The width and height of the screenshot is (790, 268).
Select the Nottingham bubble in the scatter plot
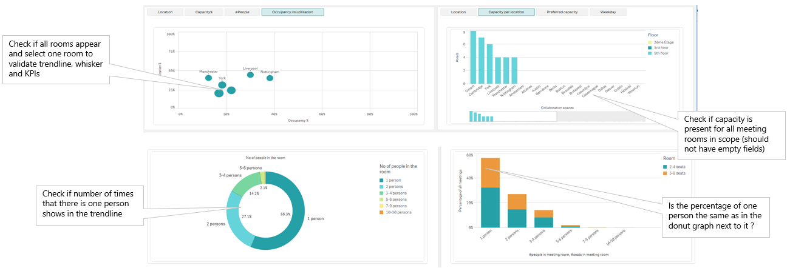click(270, 78)
